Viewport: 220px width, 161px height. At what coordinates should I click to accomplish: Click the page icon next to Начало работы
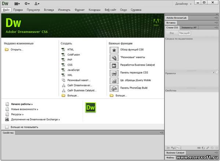[x=7, y=104]
